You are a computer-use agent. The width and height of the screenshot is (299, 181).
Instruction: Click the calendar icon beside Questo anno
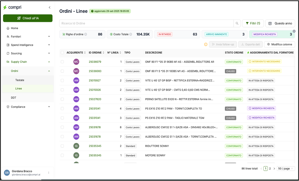tap(270, 23)
